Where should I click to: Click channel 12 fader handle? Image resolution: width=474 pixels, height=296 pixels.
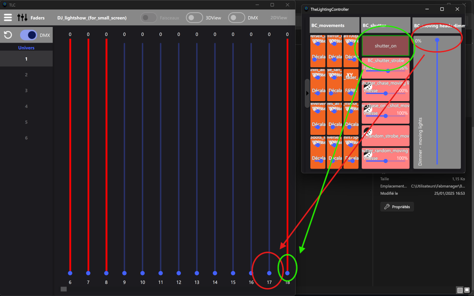tap(179, 273)
